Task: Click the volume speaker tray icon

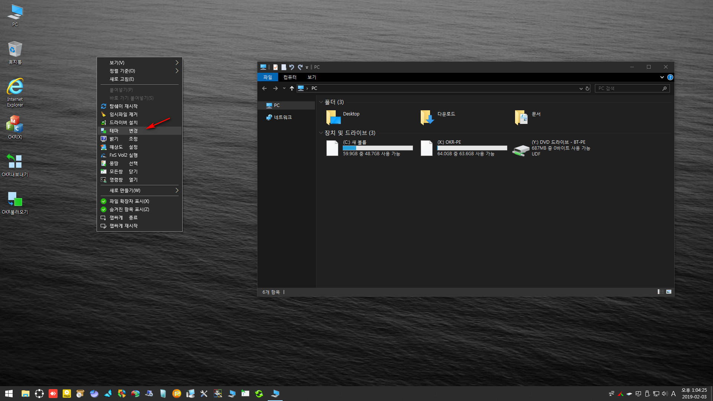Action: point(664,394)
